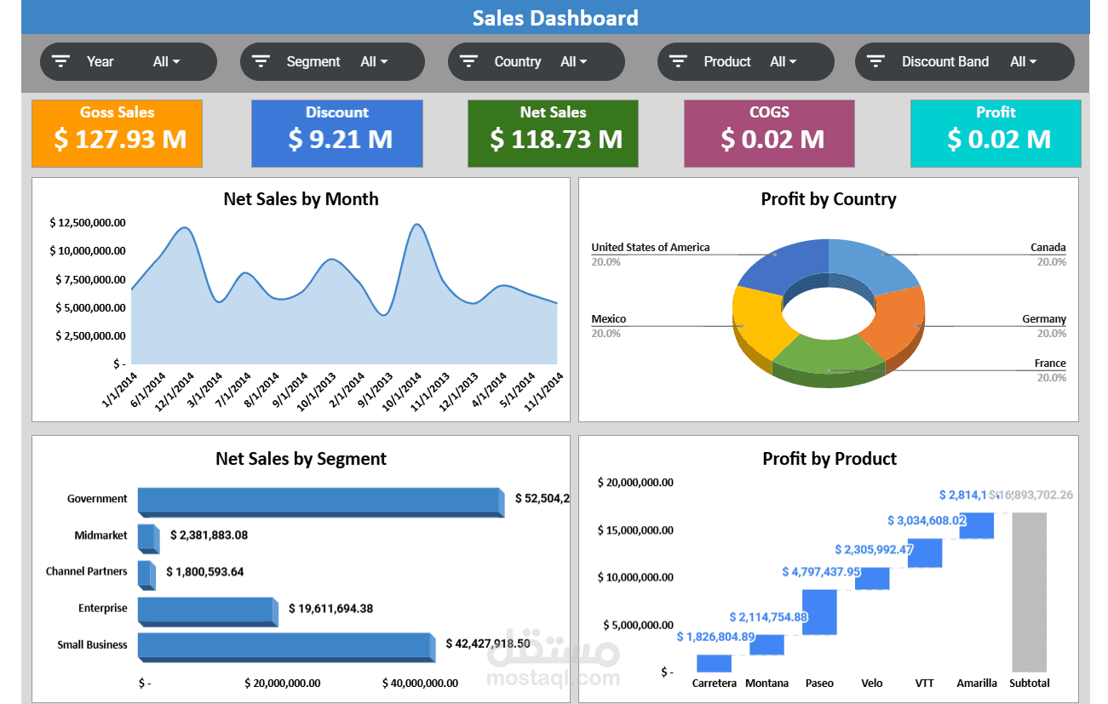Expand the Product All dropdown
1108x704 pixels.
click(x=784, y=61)
